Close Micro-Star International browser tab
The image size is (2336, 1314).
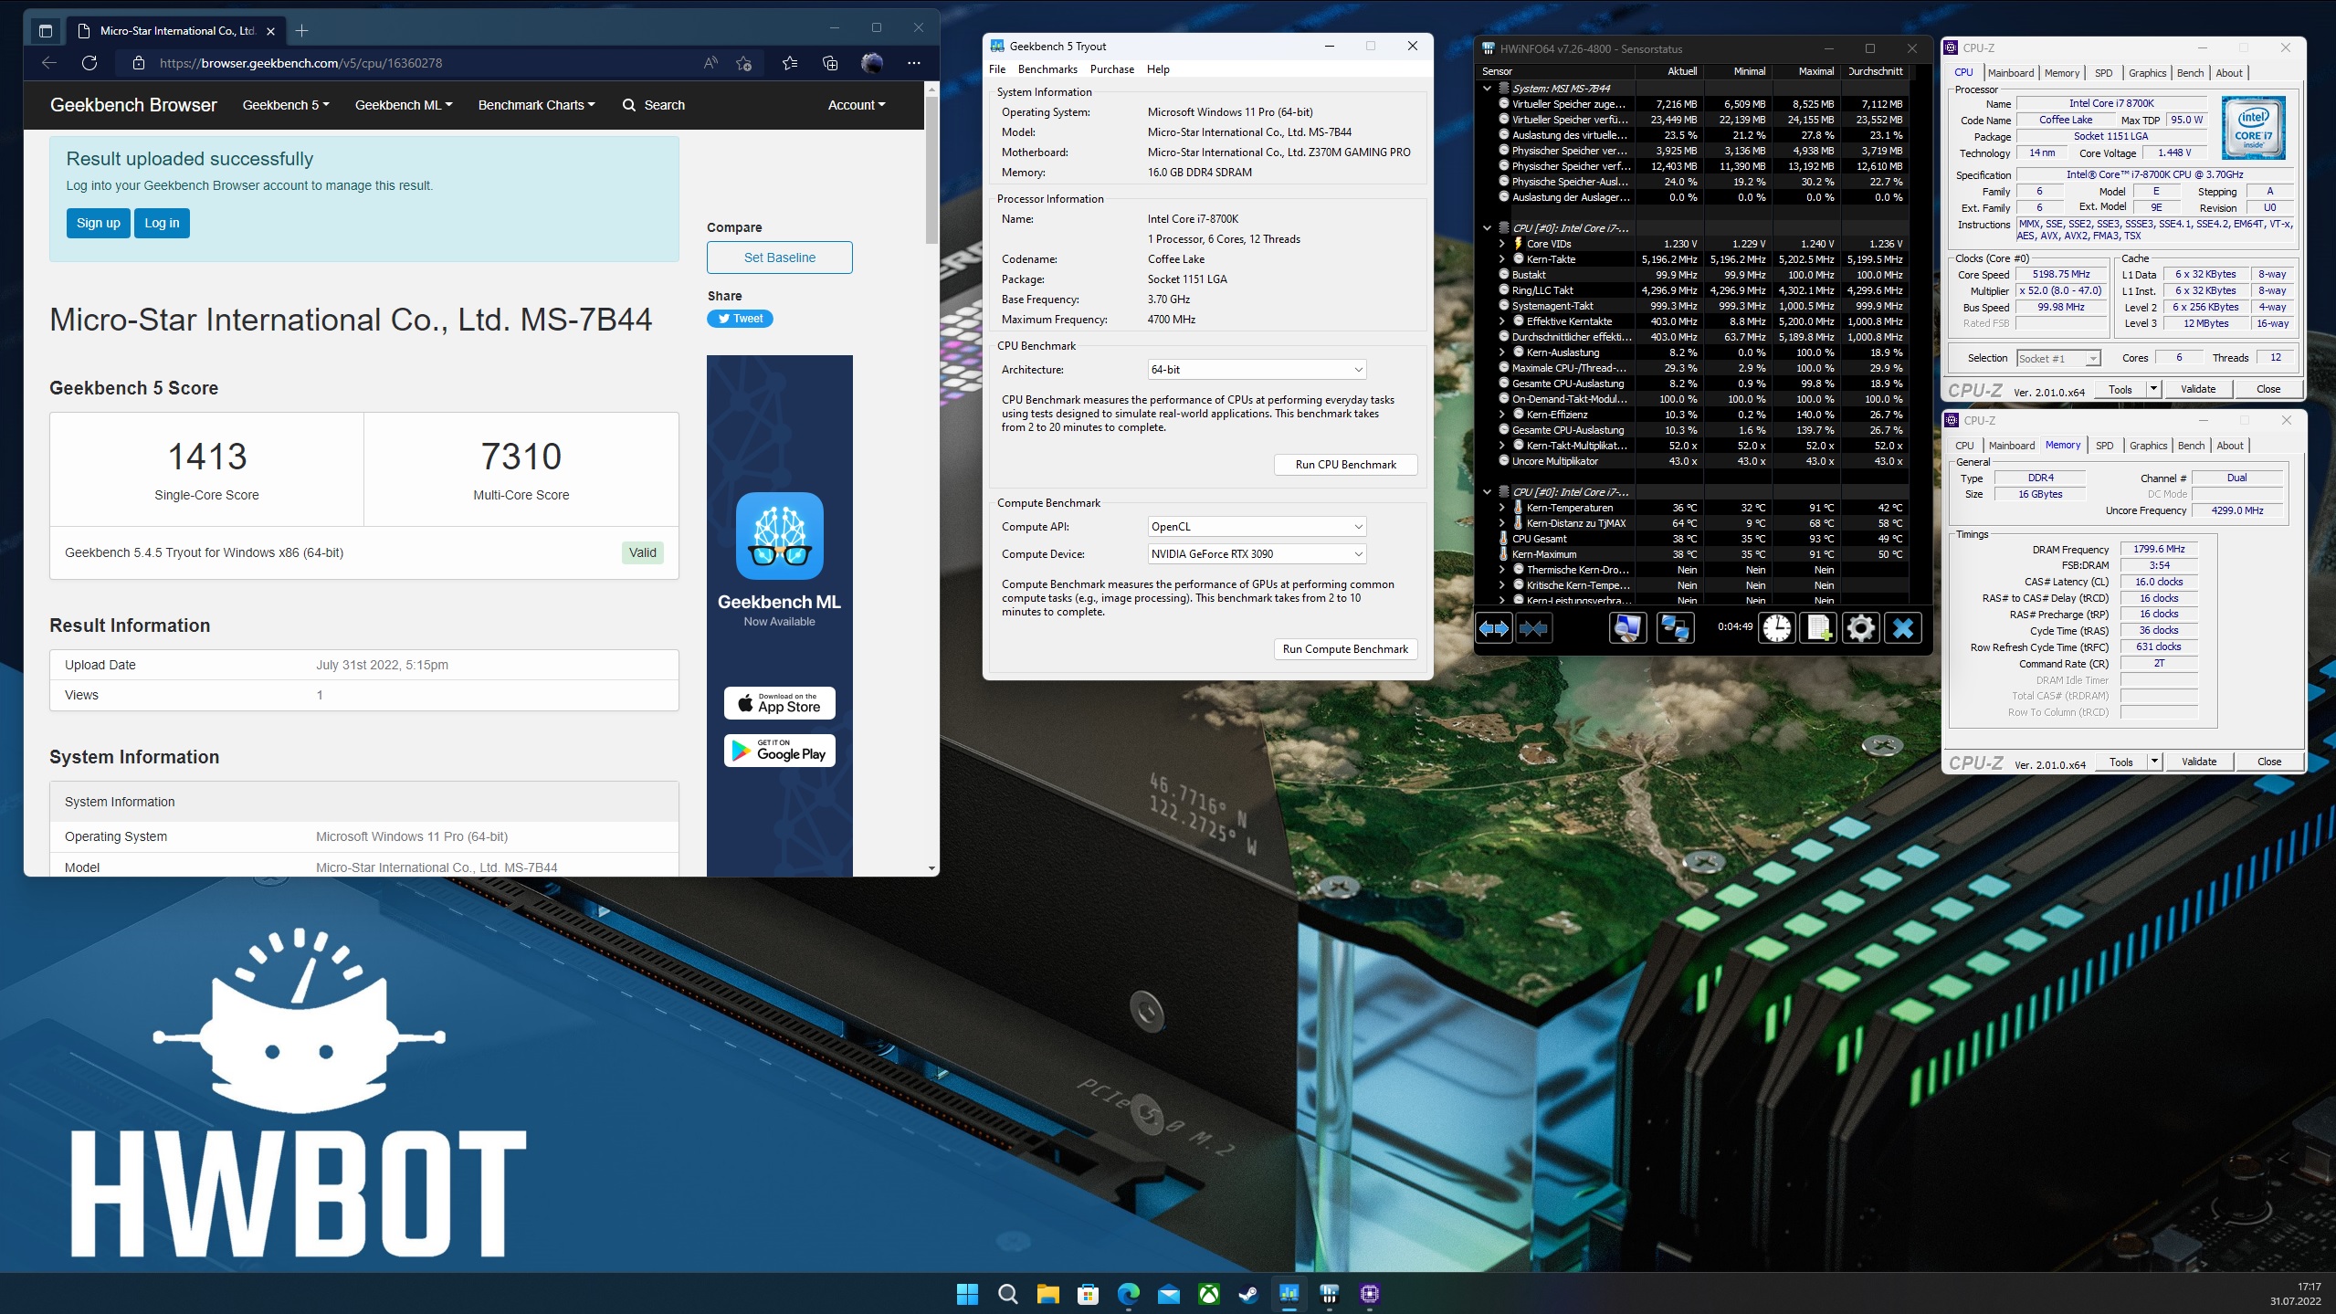click(270, 31)
